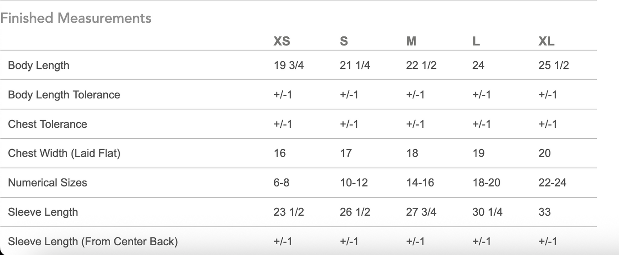Screen dimensions: 619x255
Task: Select the 25 1/2 body length value
Action: 553,65
